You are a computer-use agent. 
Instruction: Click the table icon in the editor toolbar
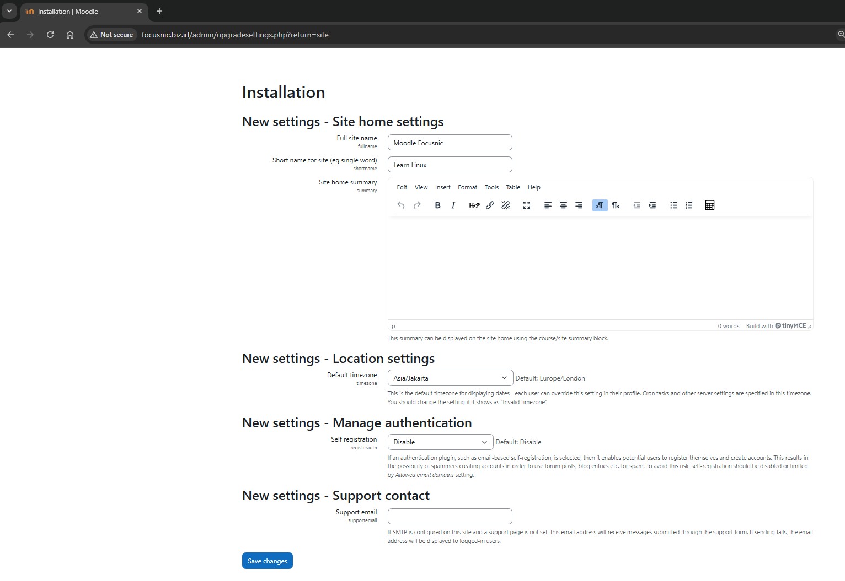[710, 205]
